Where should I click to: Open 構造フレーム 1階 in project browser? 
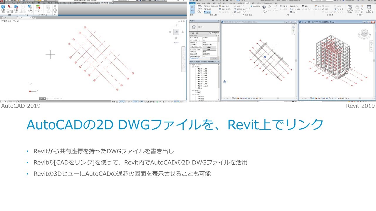point(202,69)
